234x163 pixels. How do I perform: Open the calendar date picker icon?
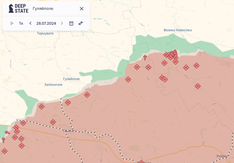pos(71,23)
